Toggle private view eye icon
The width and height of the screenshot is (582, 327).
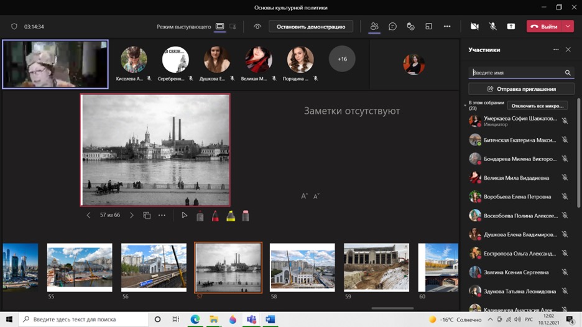tap(257, 27)
